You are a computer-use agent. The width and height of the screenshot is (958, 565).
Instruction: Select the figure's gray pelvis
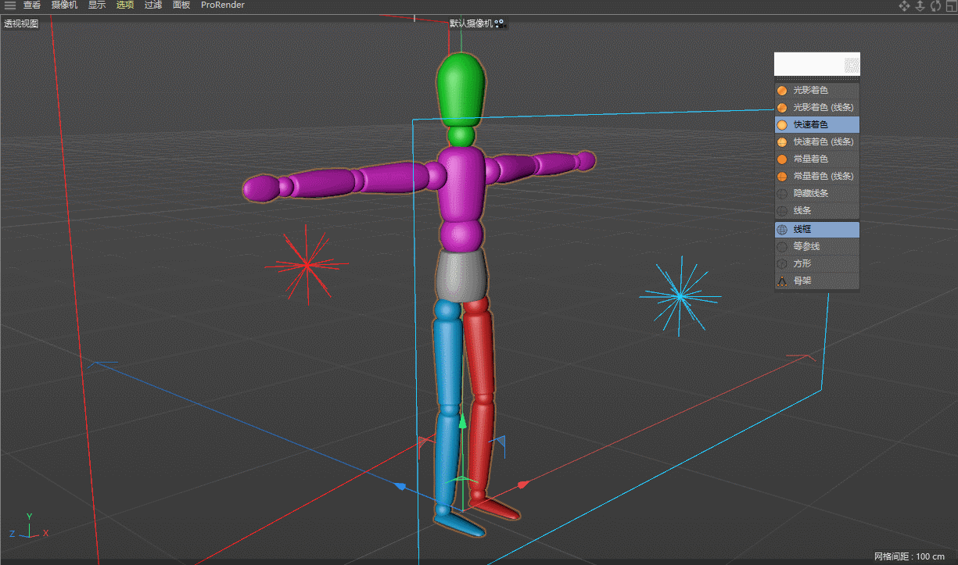[462, 276]
